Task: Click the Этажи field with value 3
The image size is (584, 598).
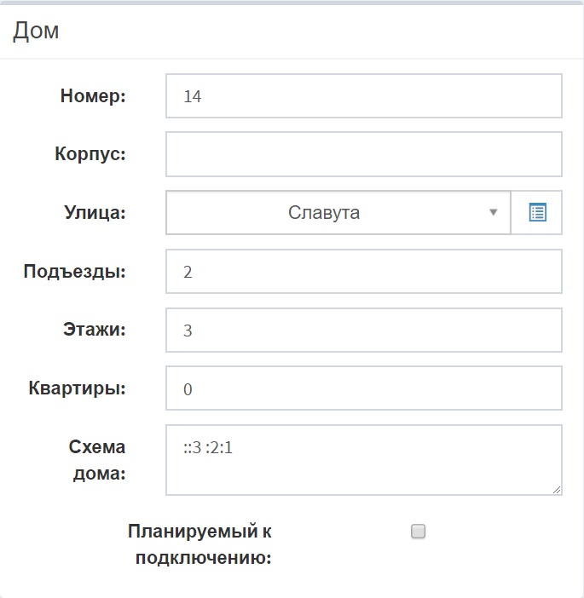Action: coord(364,330)
